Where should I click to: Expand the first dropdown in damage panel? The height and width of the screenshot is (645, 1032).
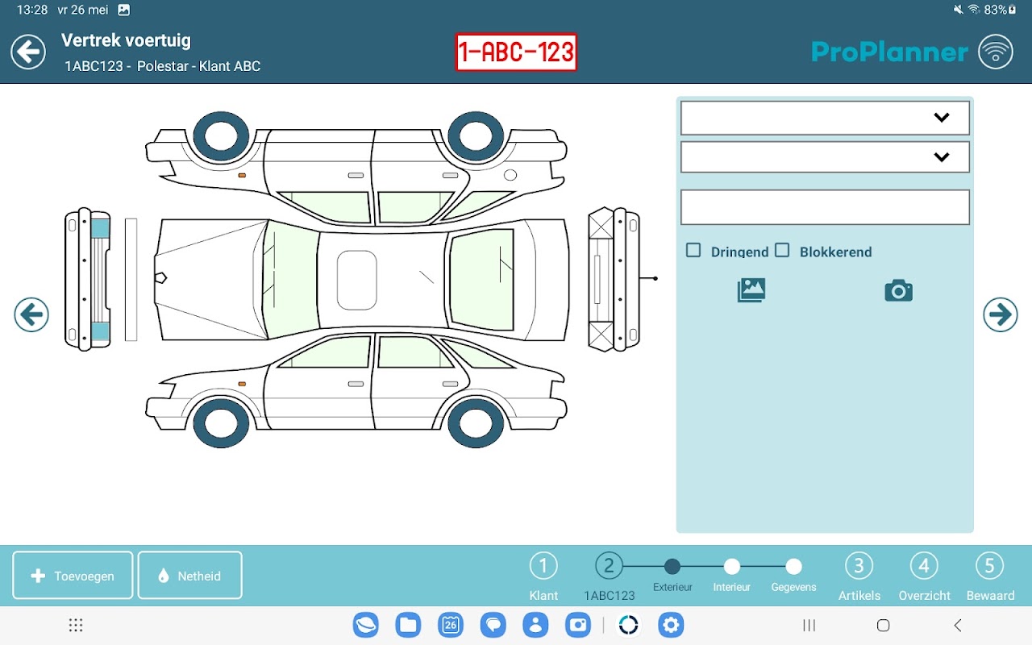(825, 118)
